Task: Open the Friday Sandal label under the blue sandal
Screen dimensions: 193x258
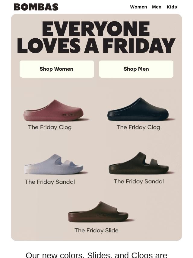Action: (x=50, y=182)
